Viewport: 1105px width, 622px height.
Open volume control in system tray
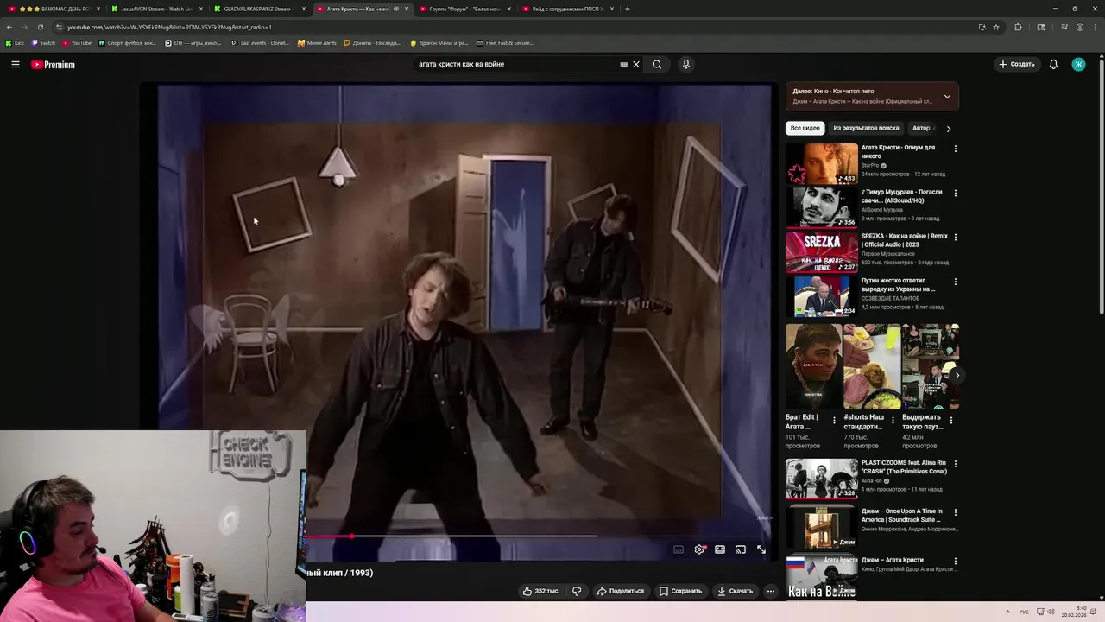(x=1051, y=612)
